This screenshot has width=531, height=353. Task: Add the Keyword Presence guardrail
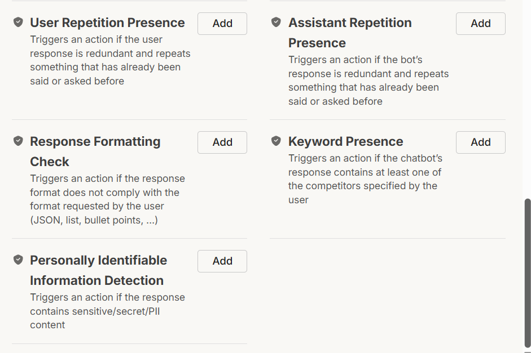480,142
